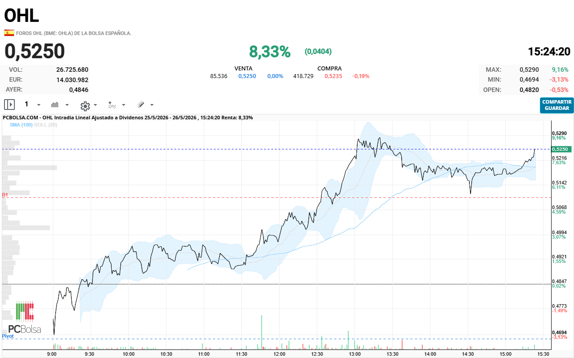Click the 9:00 time axis label
The image size is (574, 358).
tap(53, 354)
